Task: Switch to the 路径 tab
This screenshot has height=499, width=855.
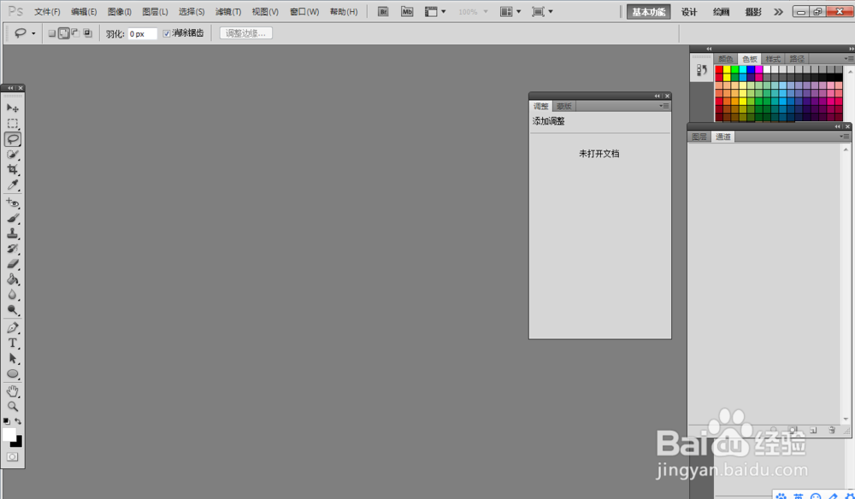Action: [x=797, y=59]
